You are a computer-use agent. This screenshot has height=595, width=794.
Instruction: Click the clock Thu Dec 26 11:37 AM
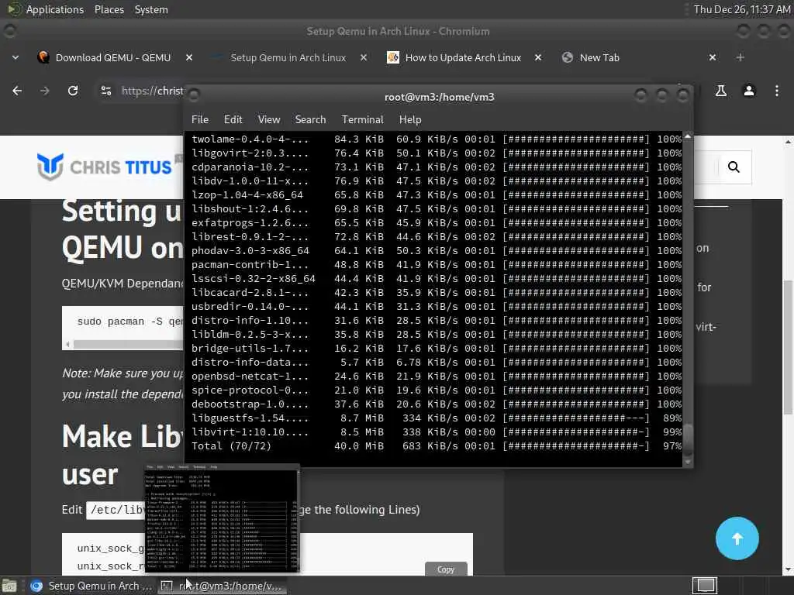[x=742, y=9]
